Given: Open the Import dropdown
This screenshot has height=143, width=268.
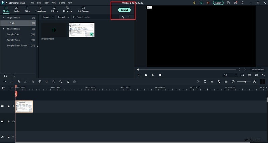Looking at the screenshot, I should [48, 17].
